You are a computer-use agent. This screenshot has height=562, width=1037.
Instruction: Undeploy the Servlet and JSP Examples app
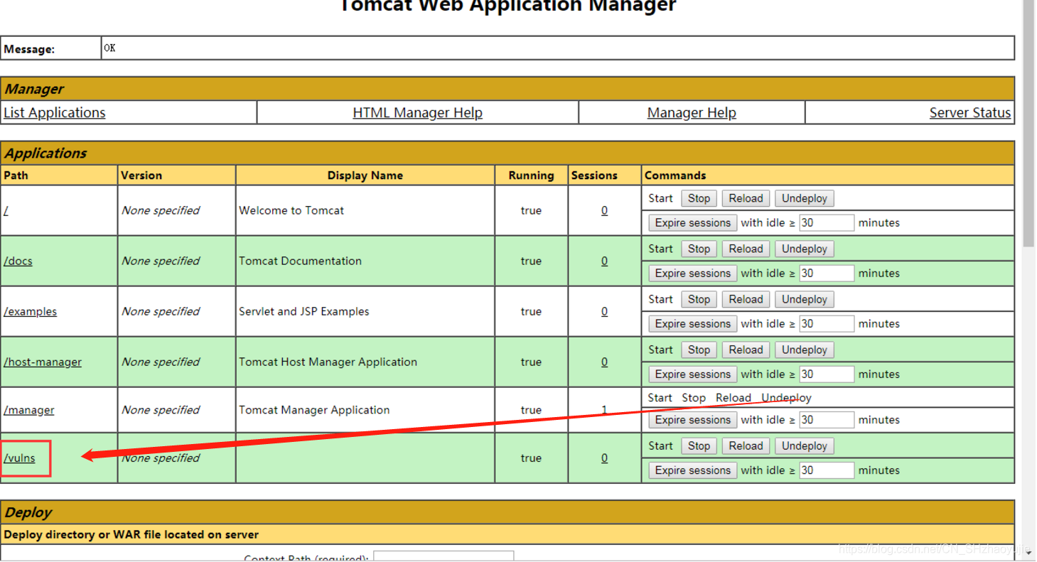(805, 299)
